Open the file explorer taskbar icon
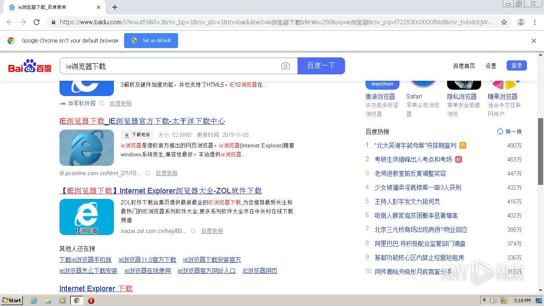Screen dimensions: 544x306 pyautogui.click(x=48, y=300)
